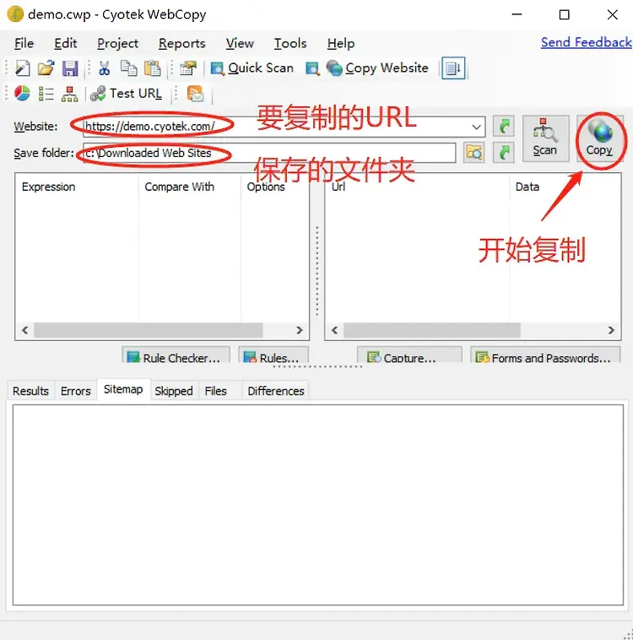
Task: Click the Copy Website toolbar button
Action: pyautogui.click(x=377, y=68)
